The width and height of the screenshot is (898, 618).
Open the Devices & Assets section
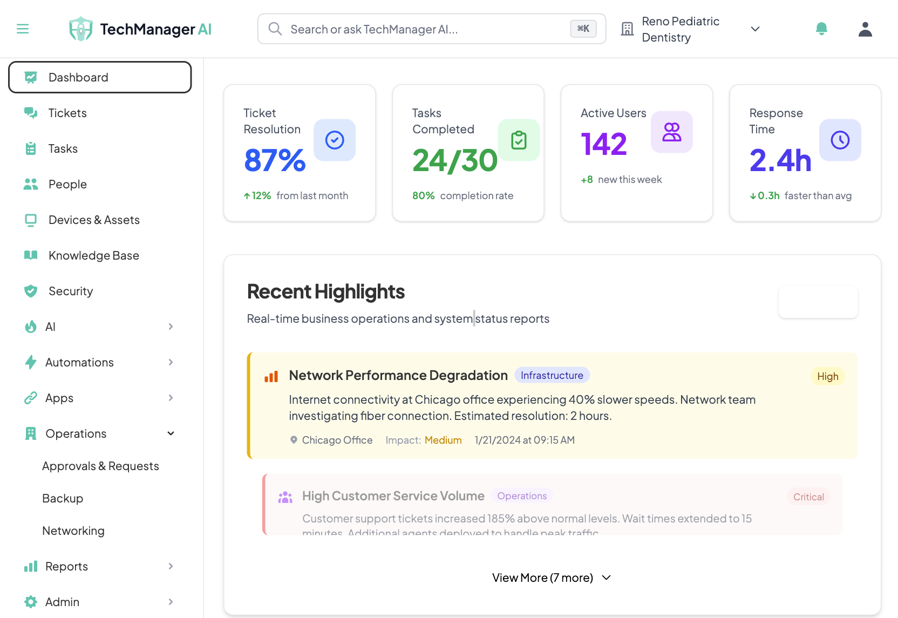point(93,220)
